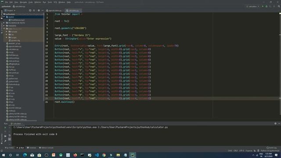Click the scroll to end icon in Run panel
This screenshot has width=281, height=158.
[x=10, y=139]
